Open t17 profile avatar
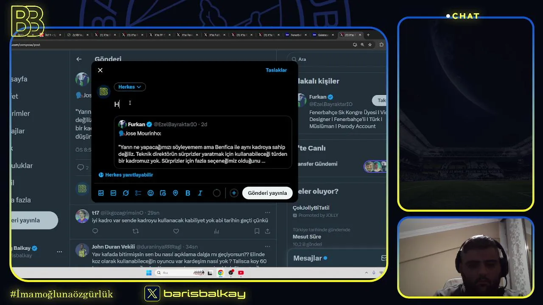Viewport: 543px width, 305px height. [82, 216]
